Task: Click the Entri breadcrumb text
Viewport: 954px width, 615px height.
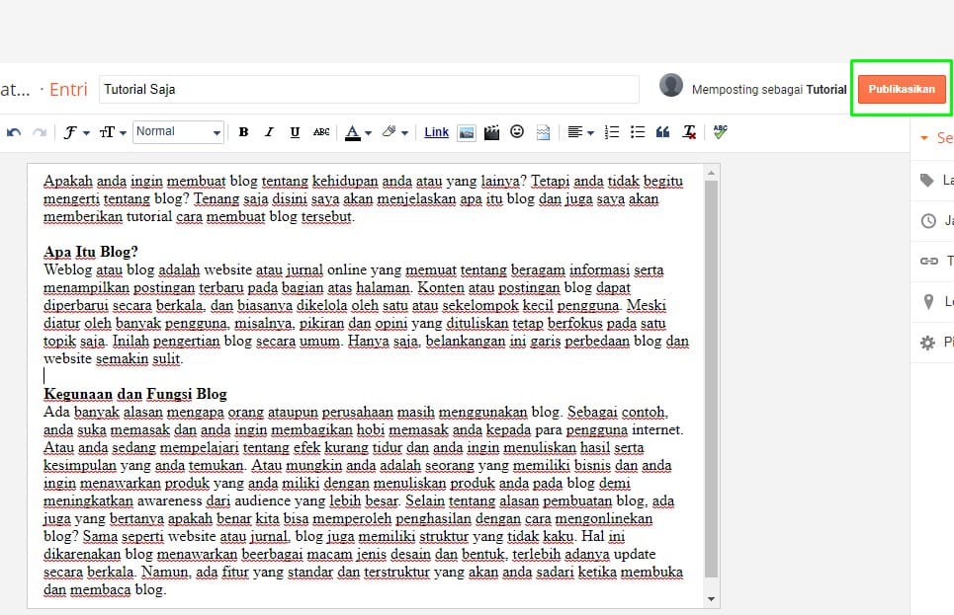Action: click(x=68, y=89)
